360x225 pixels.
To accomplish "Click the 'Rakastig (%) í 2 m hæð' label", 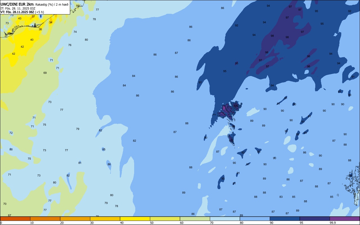I will tap(52, 4).
